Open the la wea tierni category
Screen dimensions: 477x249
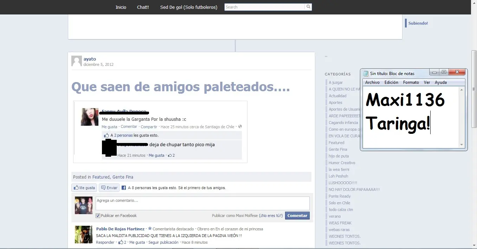pyautogui.click(x=339, y=169)
